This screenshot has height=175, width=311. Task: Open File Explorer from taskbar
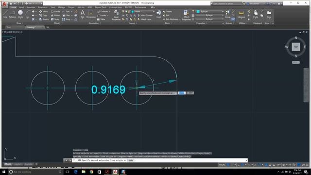pos(84,172)
